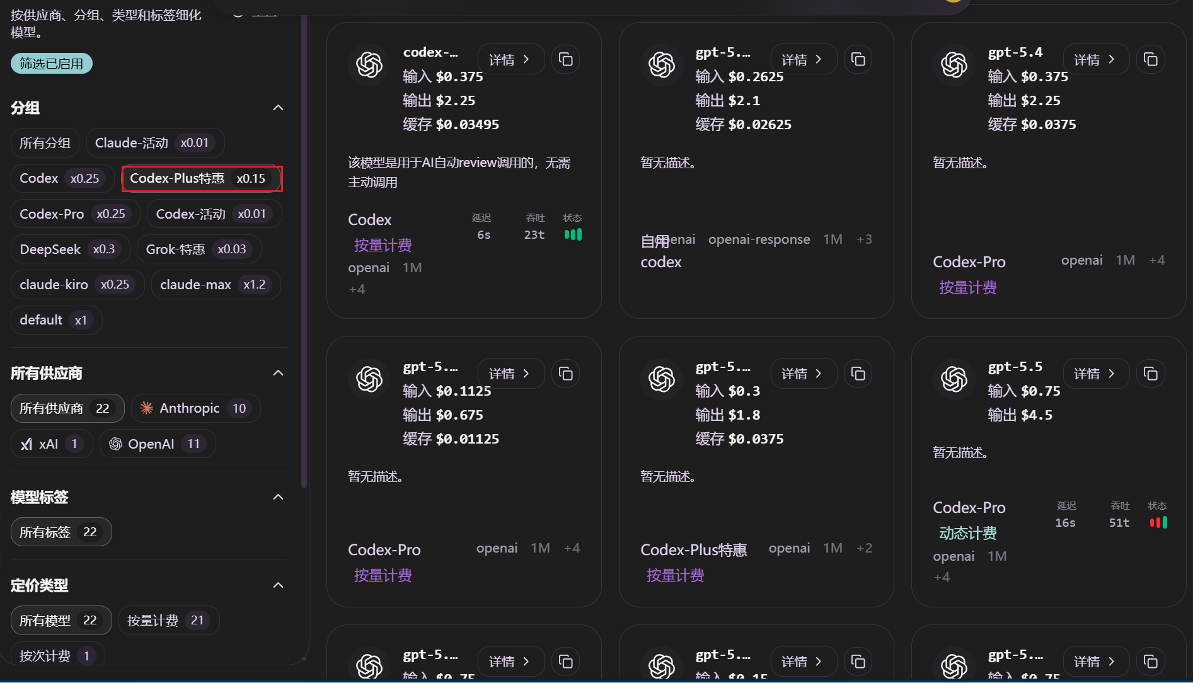1193x683 pixels.
Task: Filter by Codex x0.25 group
Action: 62,178
